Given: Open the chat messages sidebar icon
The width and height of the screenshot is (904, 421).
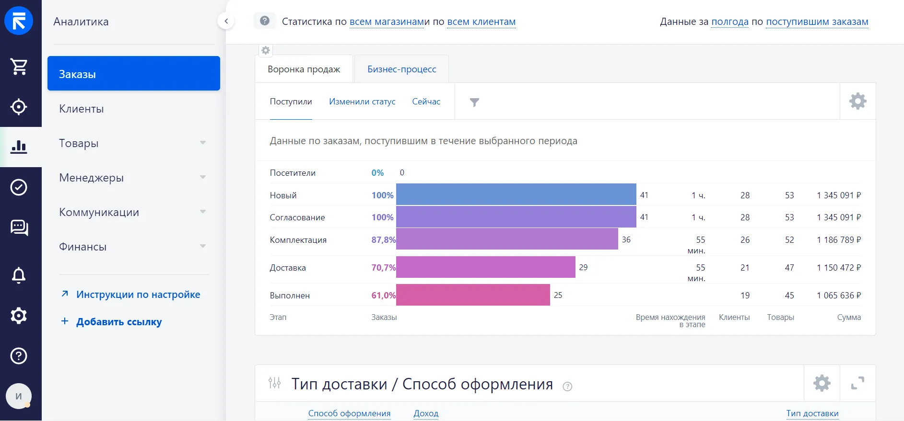Looking at the screenshot, I should click(x=19, y=228).
